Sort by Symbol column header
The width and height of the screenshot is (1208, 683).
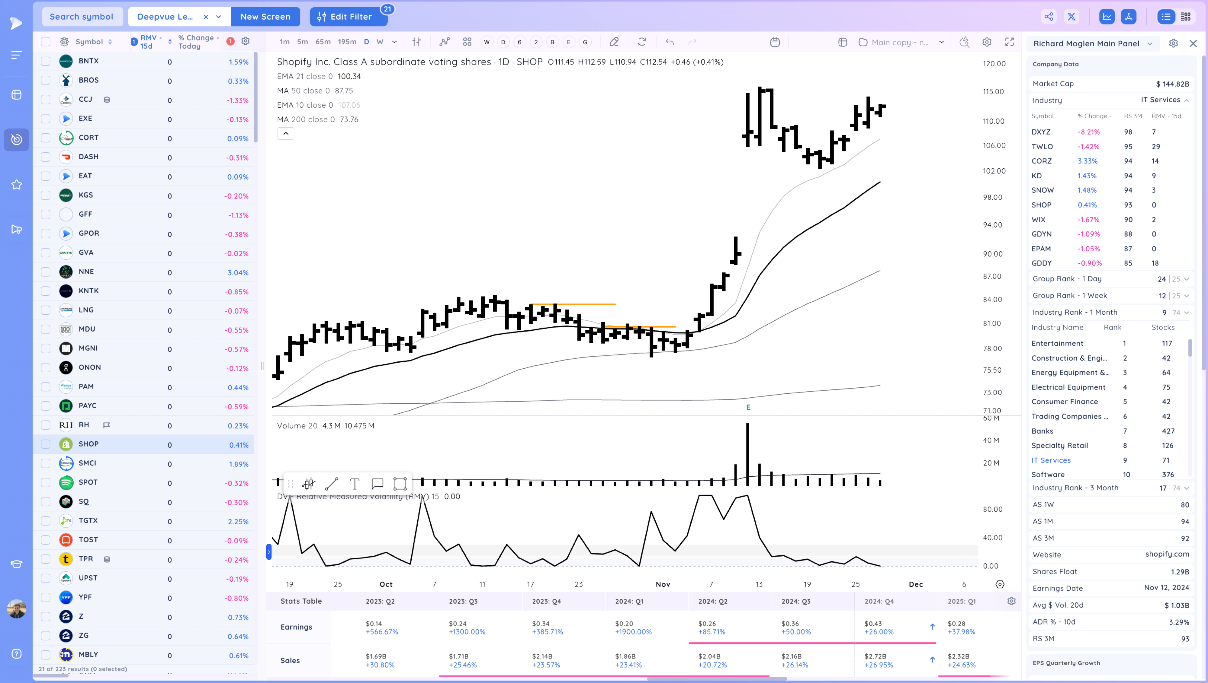[93, 42]
